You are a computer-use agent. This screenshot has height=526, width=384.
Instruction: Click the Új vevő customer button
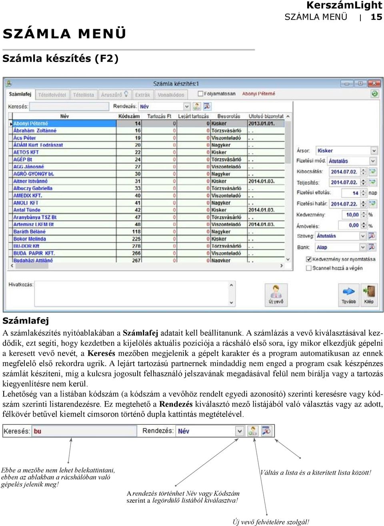276,295
